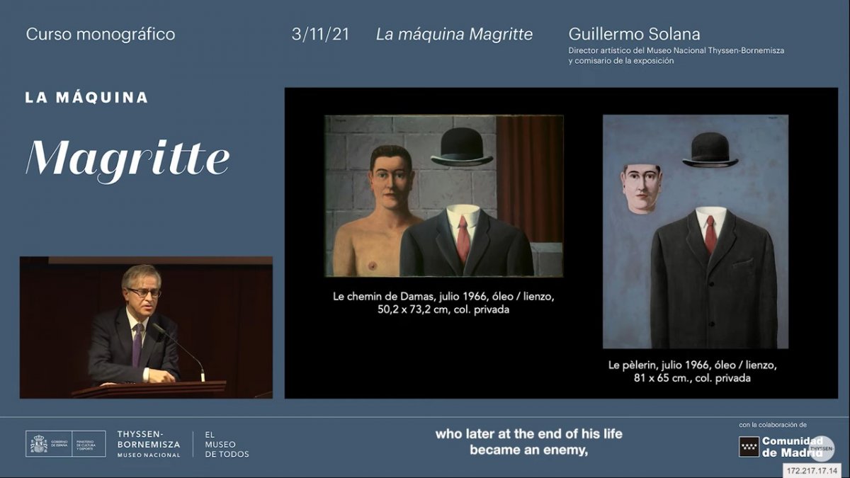This screenshot has height=478, width=850.
Task: Click the Thyssen-Bornemisza Museo Nacional logo
Action: click(x=149, y=444)
